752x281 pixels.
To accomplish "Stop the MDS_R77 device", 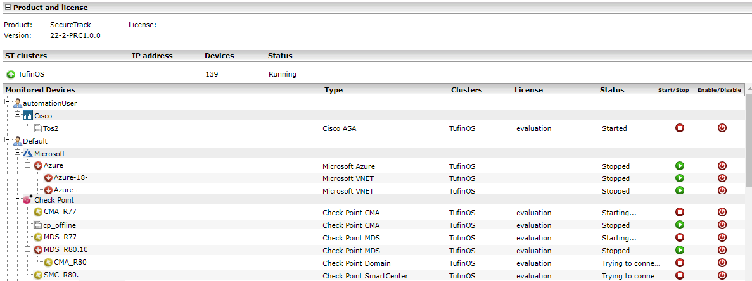I will (679, 237).
